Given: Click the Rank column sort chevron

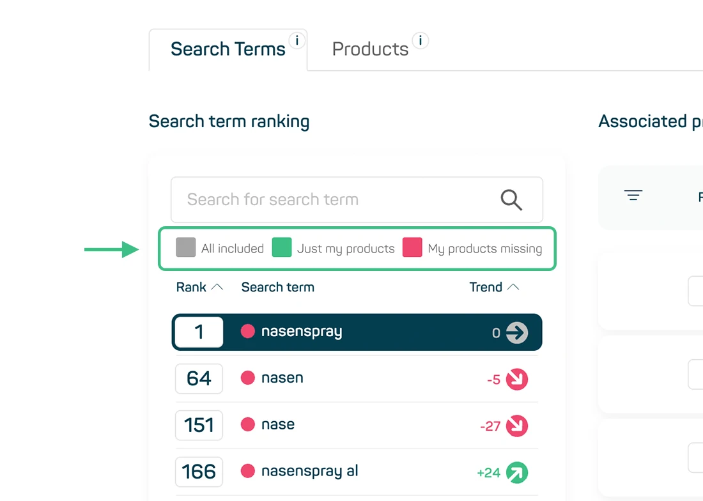Looking at the screenshot, I should (x=217, y=286).
